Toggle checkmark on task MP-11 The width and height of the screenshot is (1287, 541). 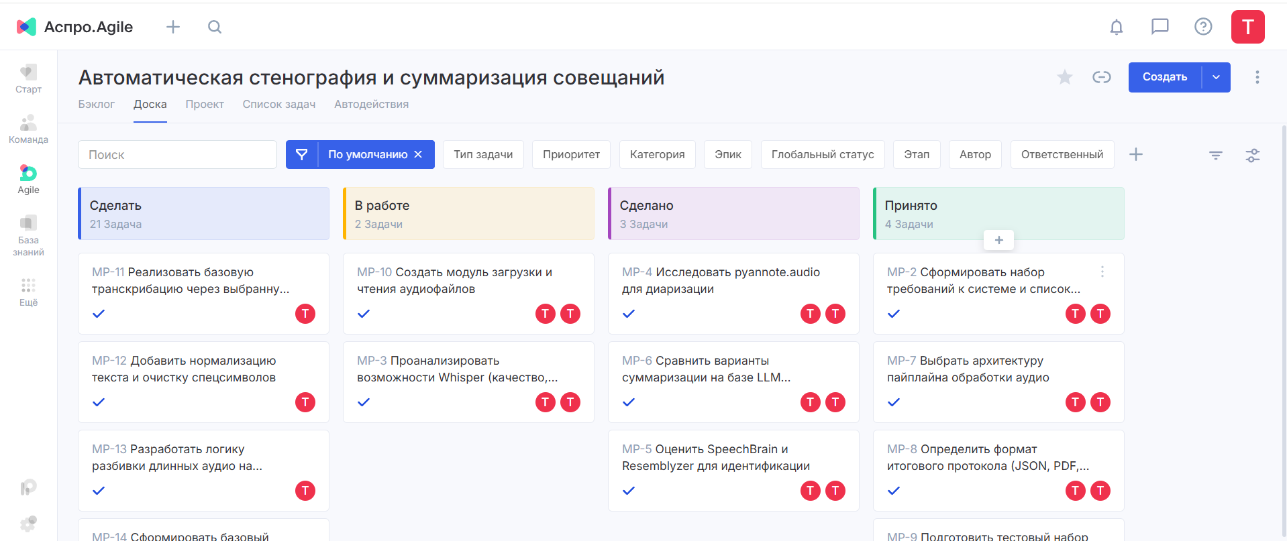[x=99, y=314]
